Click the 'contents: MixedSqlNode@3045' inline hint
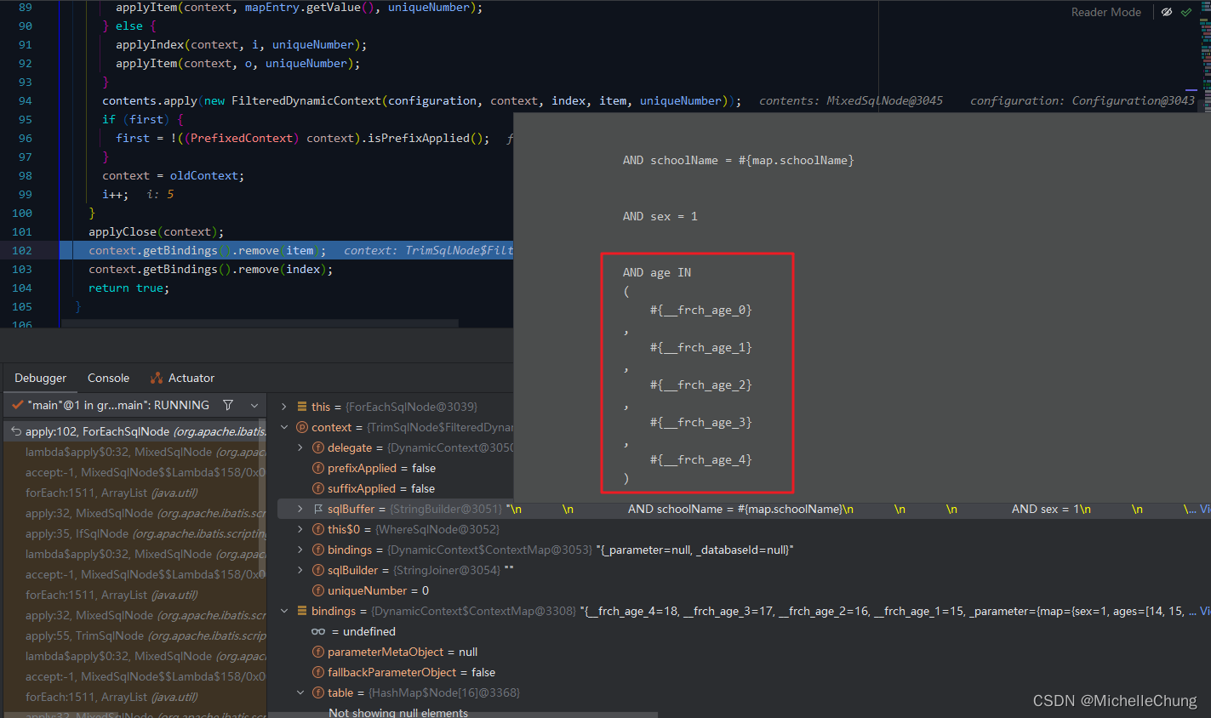The image size is (1211, 718). coord(851,100)
